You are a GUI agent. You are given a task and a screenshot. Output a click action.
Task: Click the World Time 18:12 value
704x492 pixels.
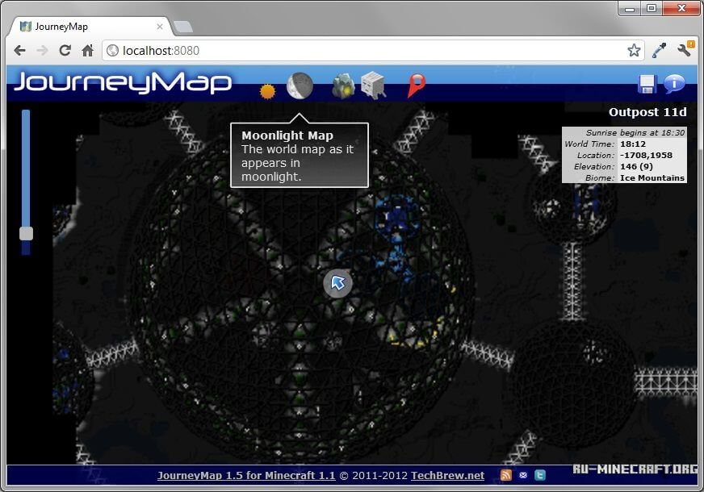click(x=633, y=144)
